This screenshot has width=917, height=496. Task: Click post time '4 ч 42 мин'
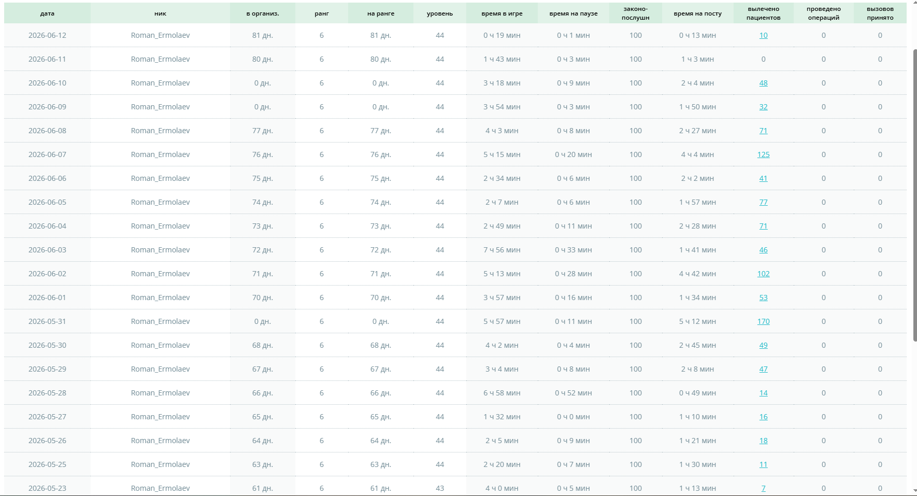pos(698,274)
